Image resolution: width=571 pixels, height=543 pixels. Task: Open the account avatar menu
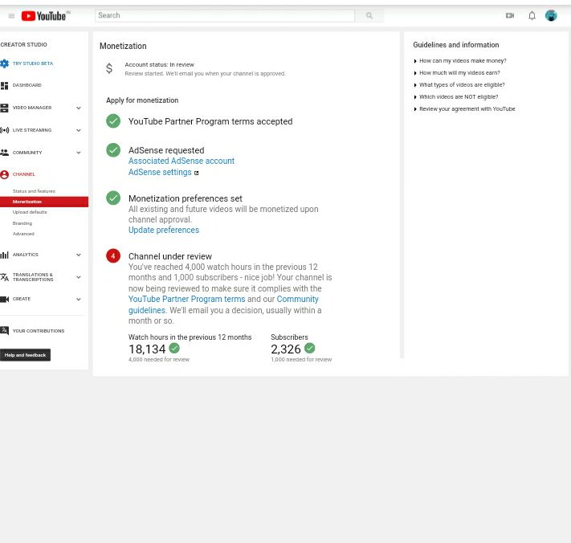click(551, 15)
